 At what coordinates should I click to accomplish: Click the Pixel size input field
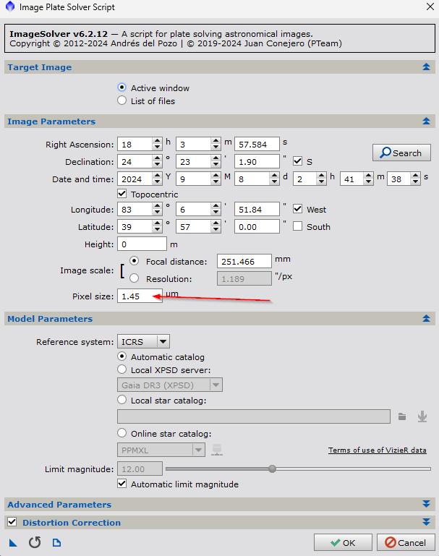pyautogui.click(x=140, y=296)
